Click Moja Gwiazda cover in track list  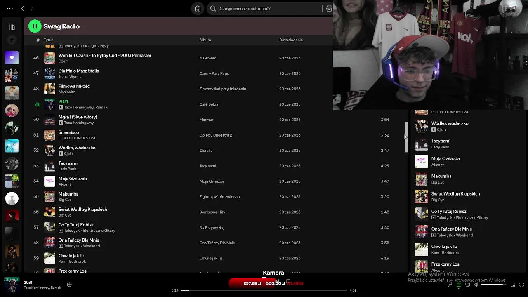49,181
